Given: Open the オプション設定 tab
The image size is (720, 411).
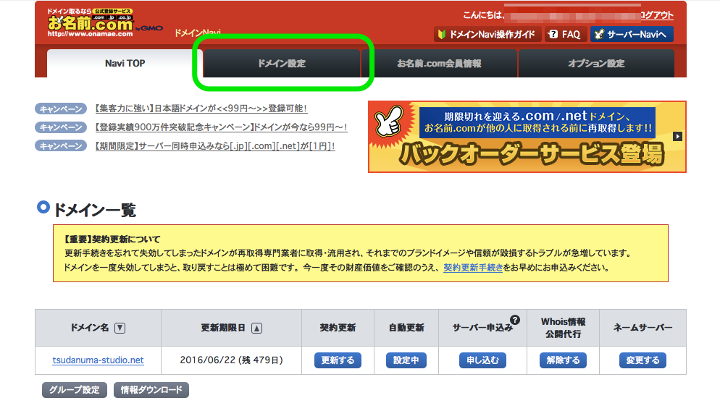Looking at the screenshot, I should 596,63.
